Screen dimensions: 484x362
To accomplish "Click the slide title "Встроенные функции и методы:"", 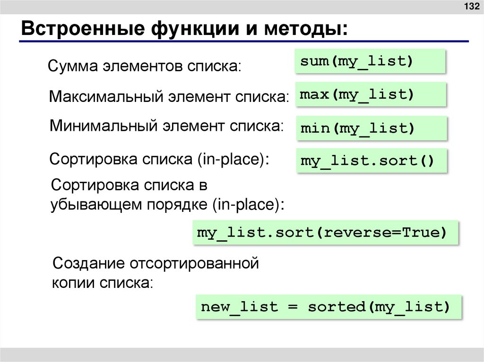I will point(184,28).
